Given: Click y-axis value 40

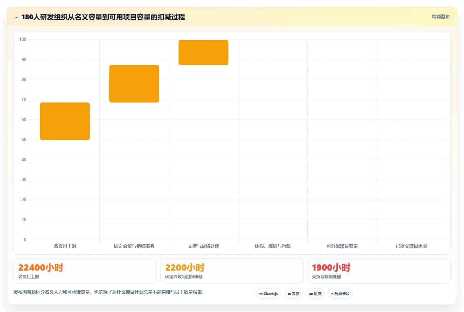Looking at the screenshot, I should [24, 160].
